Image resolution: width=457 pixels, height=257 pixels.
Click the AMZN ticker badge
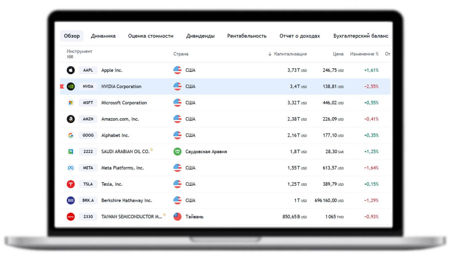pos(88,119)
